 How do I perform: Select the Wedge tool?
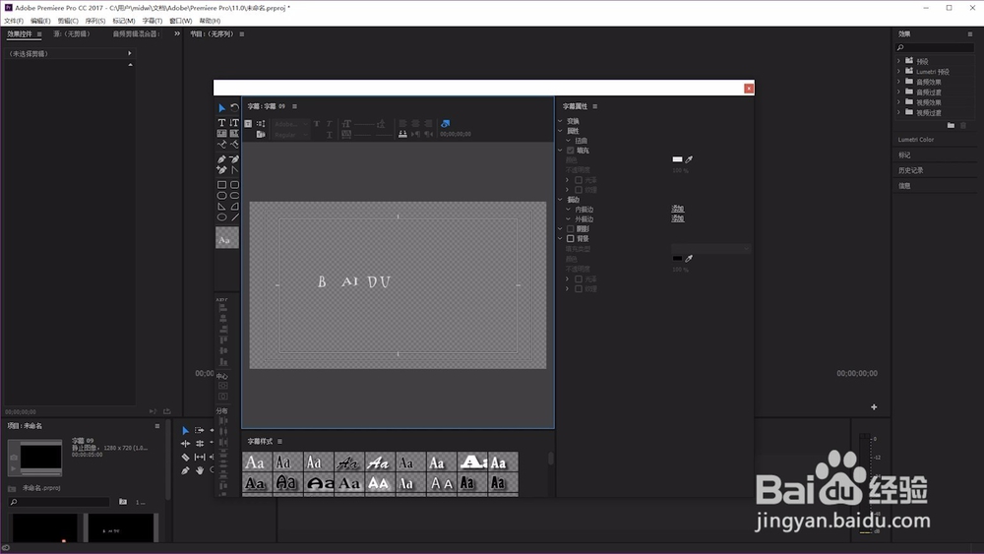[x=221, y=206]
